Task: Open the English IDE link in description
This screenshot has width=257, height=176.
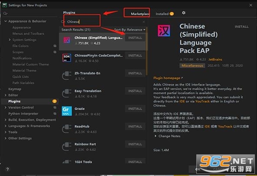Action: (182, 102)
